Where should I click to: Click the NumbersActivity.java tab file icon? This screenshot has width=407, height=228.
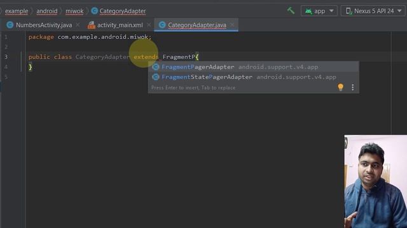point(10,25)
